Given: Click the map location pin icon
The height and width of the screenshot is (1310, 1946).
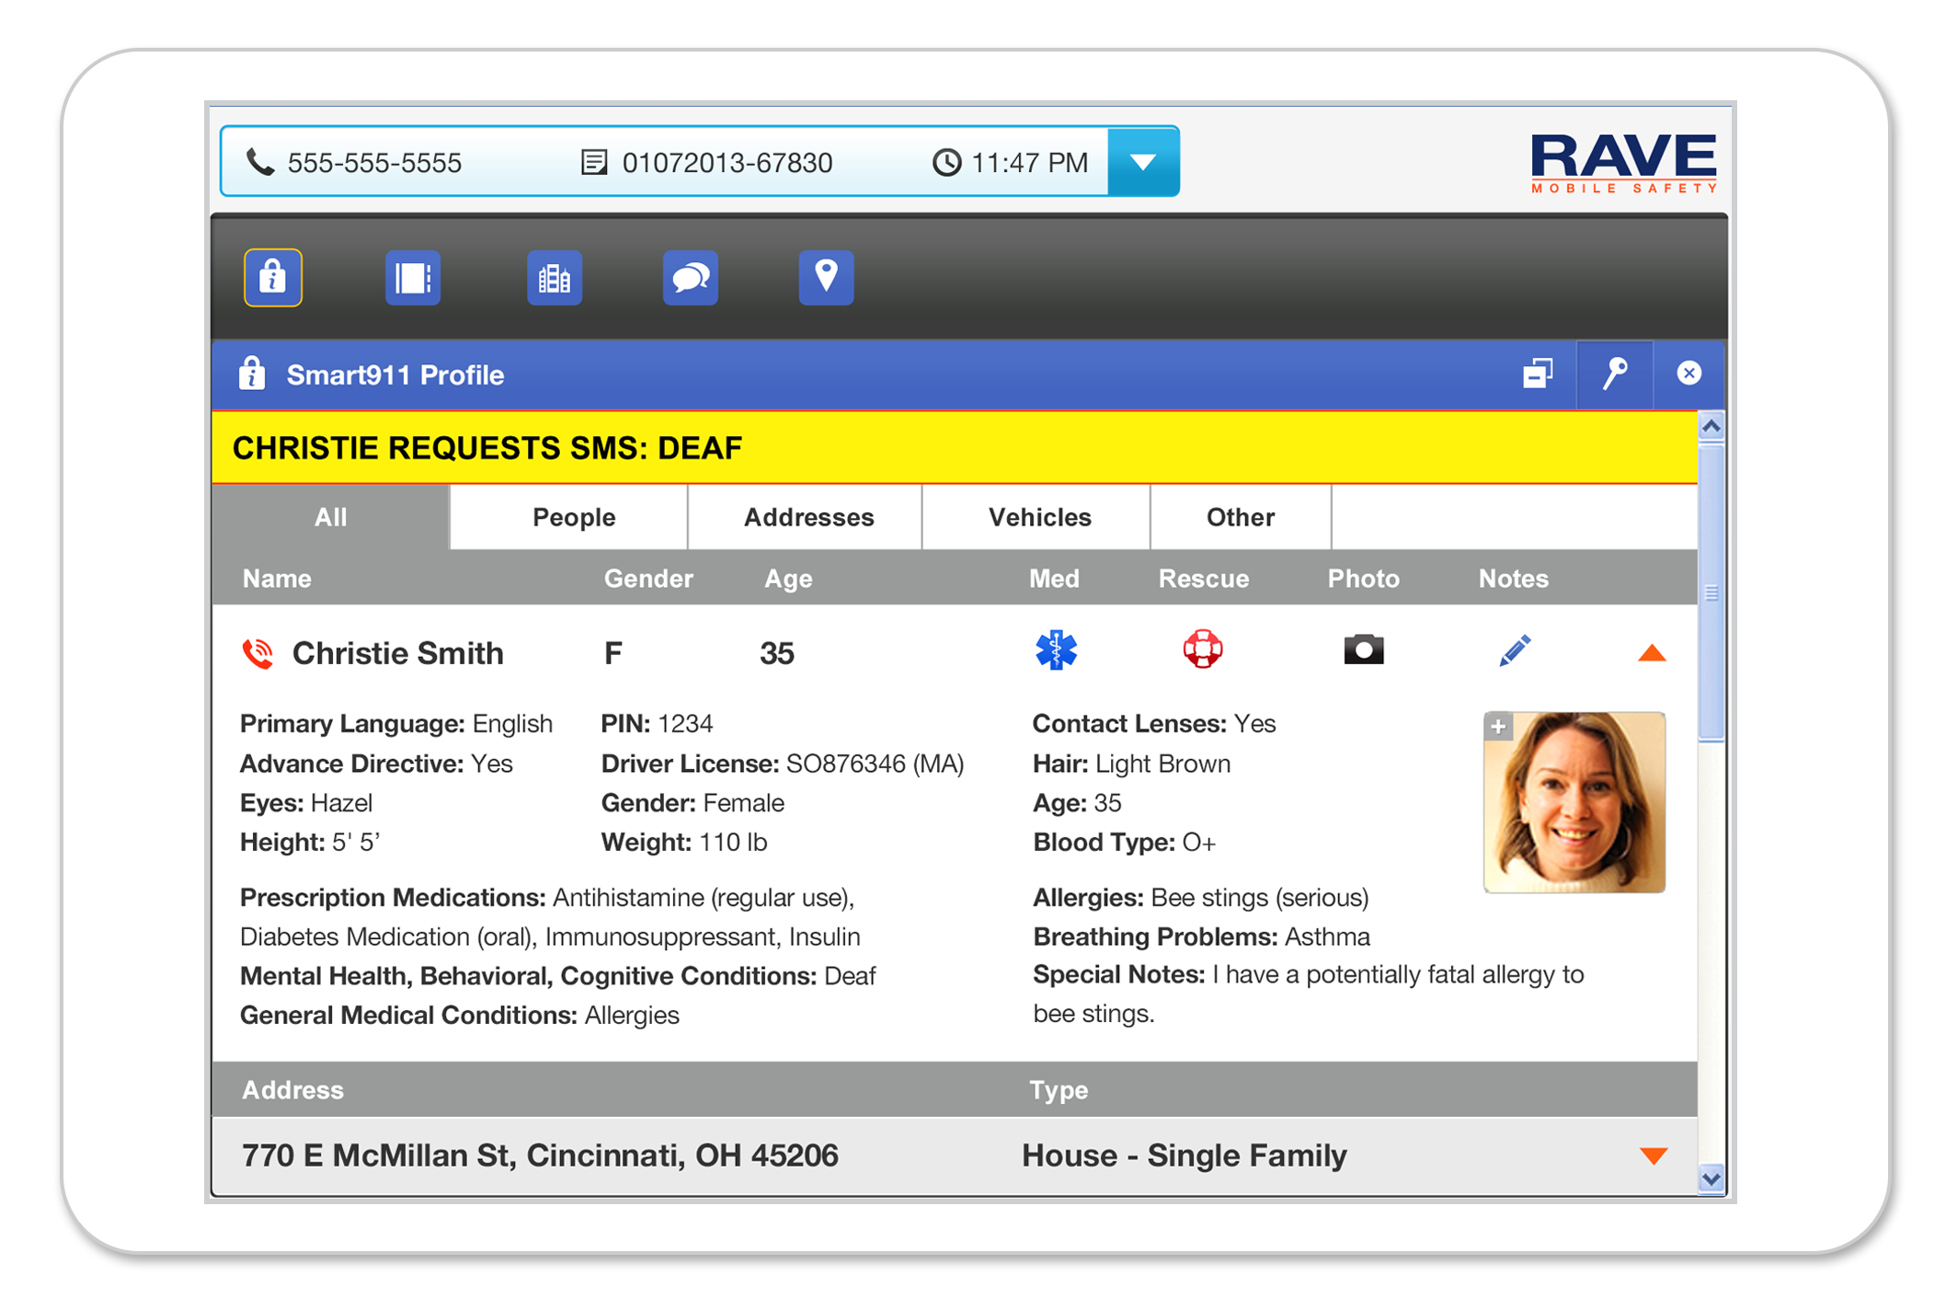Looking at the screenshot, I should click(x=826, y=277).
